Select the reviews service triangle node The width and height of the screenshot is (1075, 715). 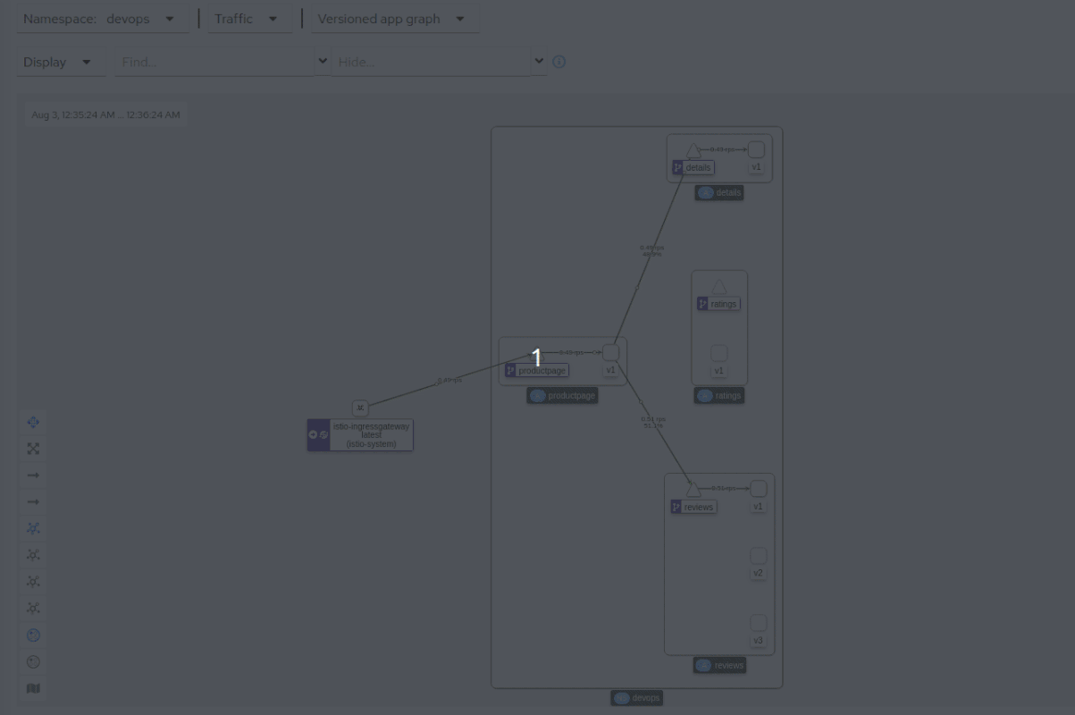(x=693, y=490)
